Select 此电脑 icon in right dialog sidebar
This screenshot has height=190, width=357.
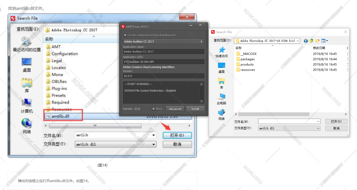click(222, 97)
